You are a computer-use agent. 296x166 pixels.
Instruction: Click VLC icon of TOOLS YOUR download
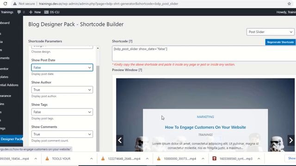click(47, 159)
